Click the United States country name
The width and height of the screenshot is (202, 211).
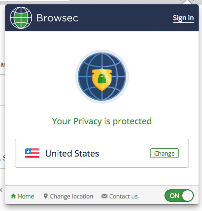72,153
